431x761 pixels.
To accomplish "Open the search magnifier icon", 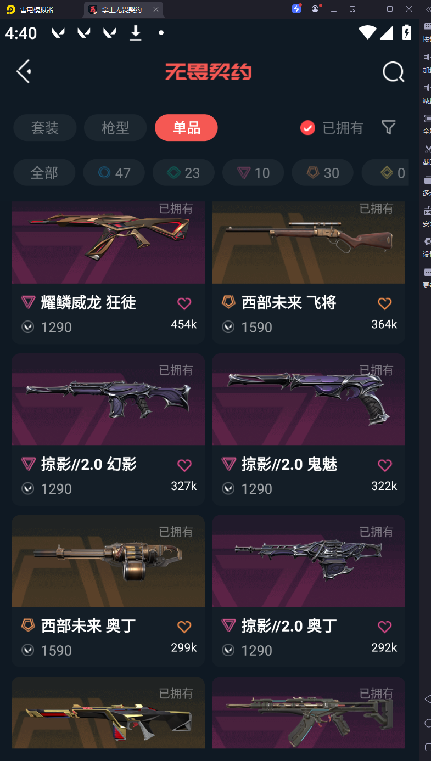I will [x=393, y=71].
